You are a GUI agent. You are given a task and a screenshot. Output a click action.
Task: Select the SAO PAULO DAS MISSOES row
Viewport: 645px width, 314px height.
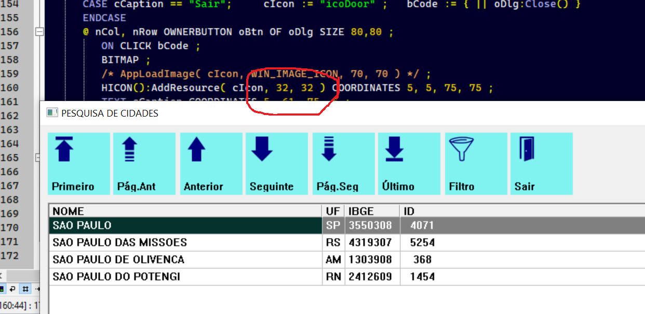(347, 242)
